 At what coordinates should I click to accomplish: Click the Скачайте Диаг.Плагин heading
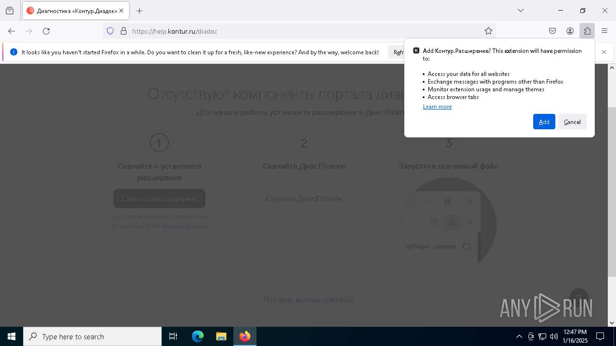point(304,166)
